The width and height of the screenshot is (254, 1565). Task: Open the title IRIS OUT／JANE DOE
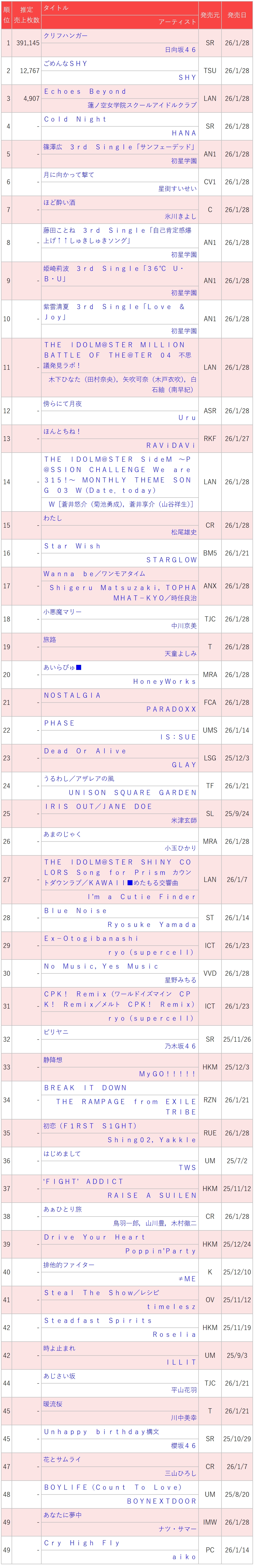click(x=98, y=806)
